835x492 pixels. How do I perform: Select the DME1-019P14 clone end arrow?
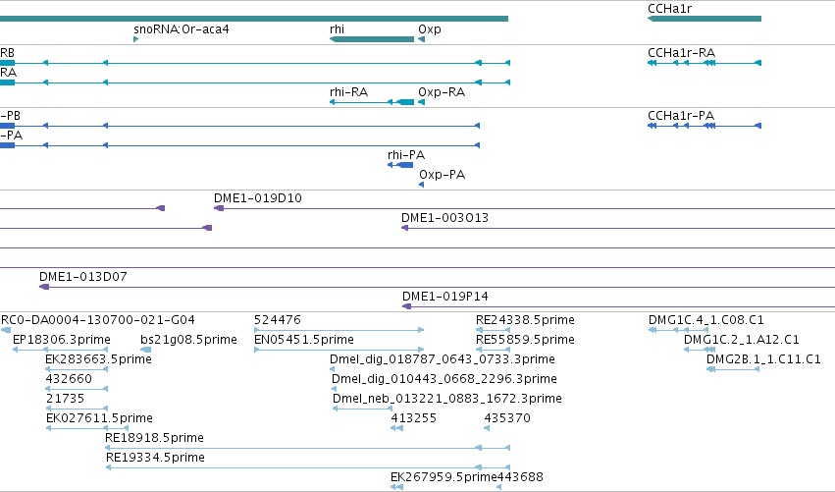(406, 306)
